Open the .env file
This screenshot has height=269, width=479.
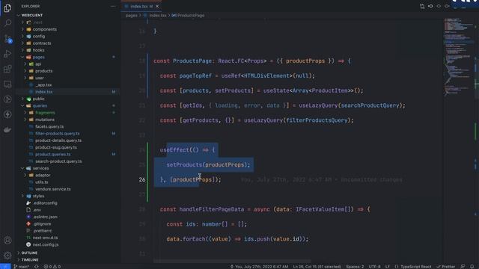pyautogui.click(x=37, y=210)
